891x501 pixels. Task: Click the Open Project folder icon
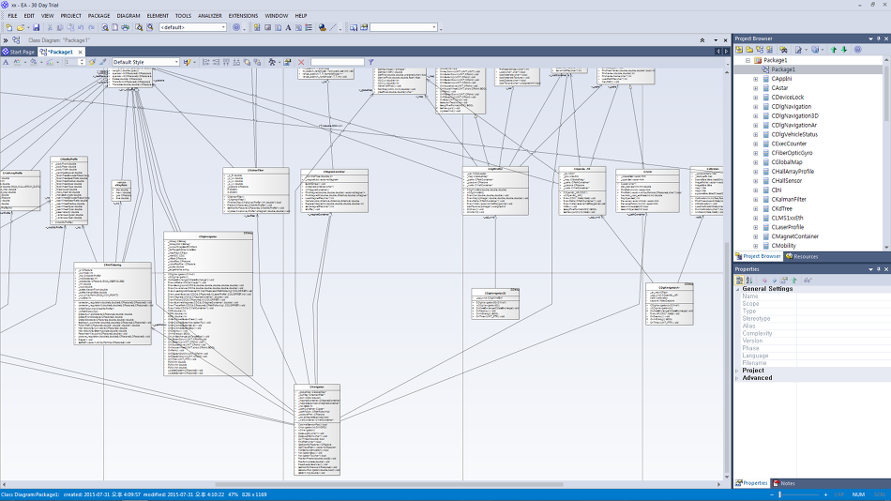pos(21,27)
